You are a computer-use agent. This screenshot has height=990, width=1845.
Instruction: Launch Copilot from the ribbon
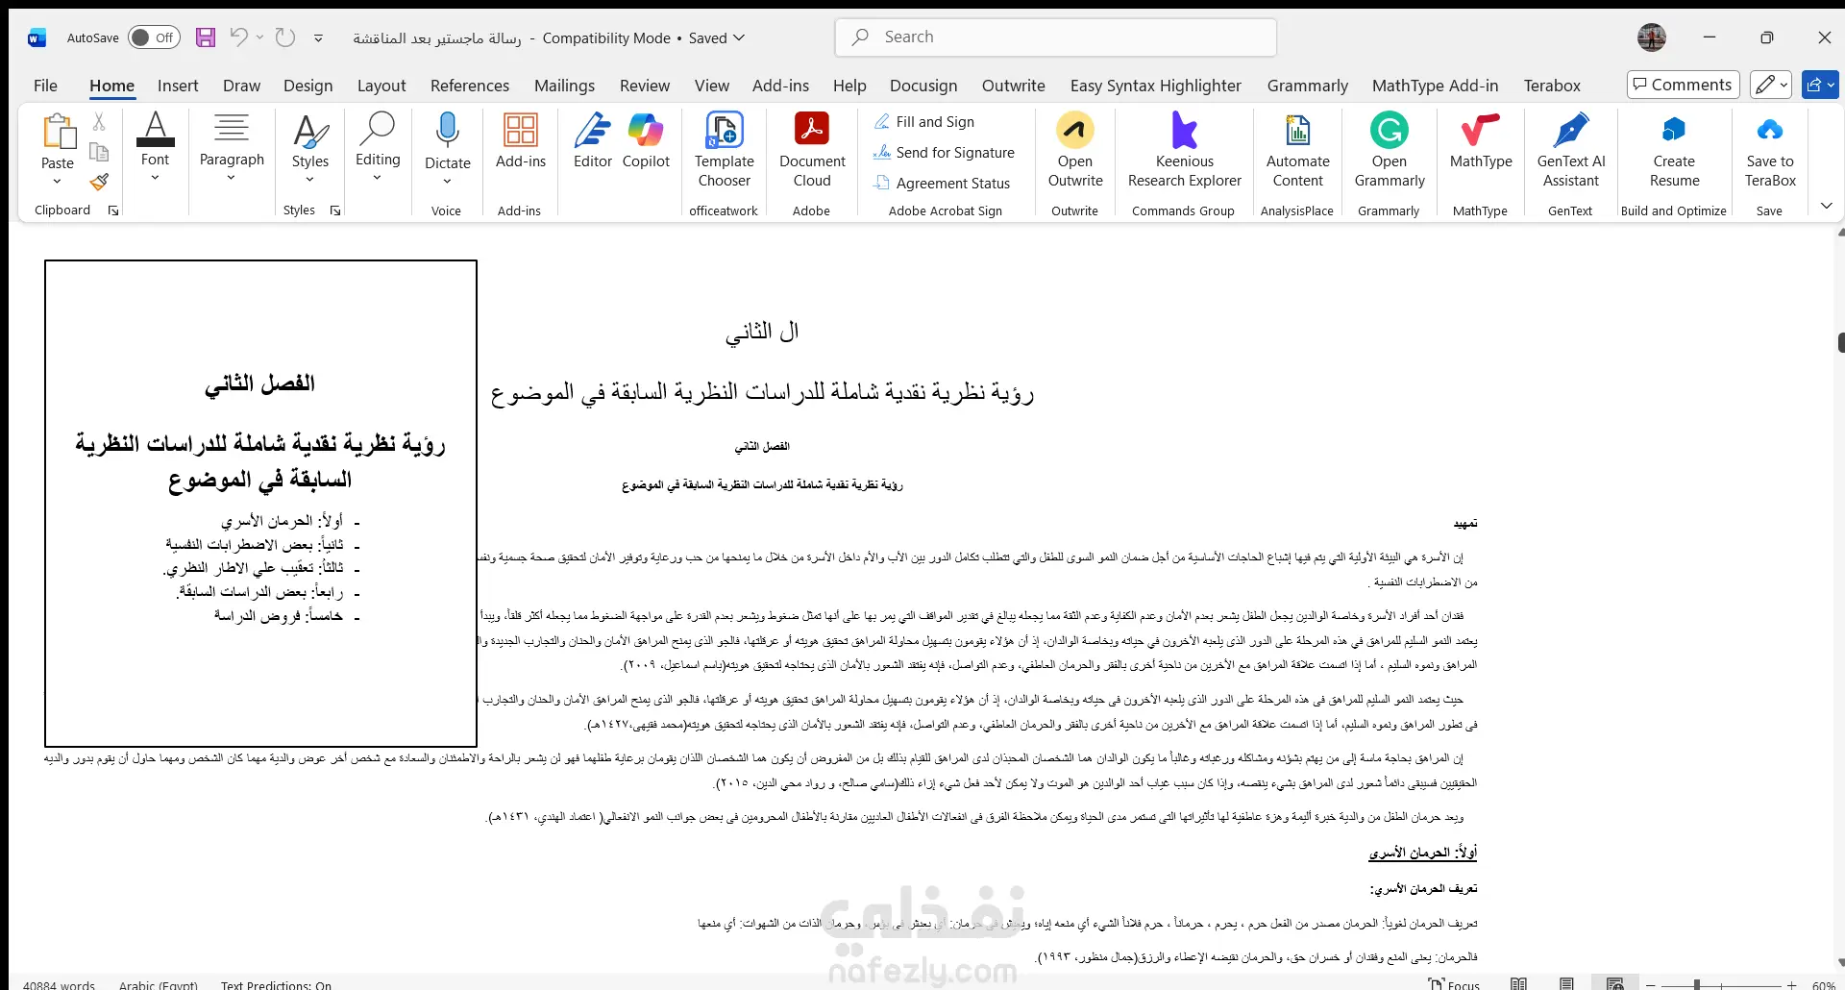pyautogui.click(x=646, y=140)
